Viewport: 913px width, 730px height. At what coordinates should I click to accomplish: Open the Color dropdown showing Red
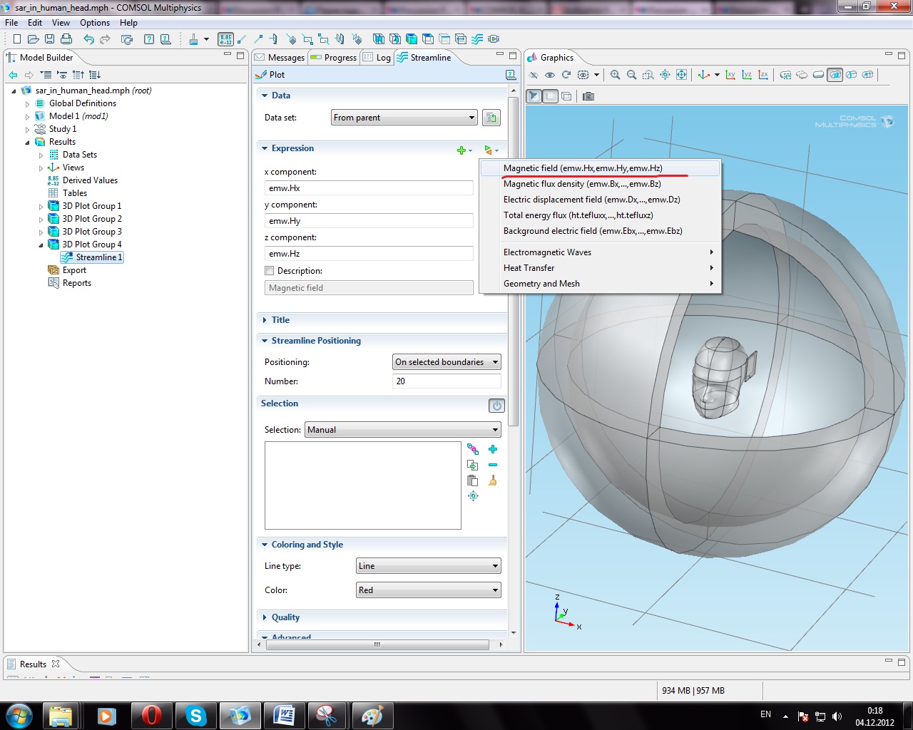click(429, 590)
